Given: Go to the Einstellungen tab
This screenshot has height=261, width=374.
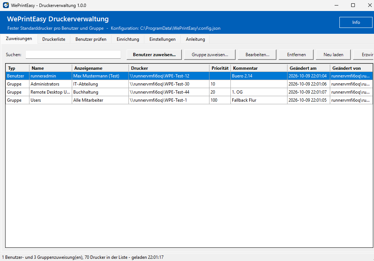Looking at the screenshot, I should click(162, 39).
